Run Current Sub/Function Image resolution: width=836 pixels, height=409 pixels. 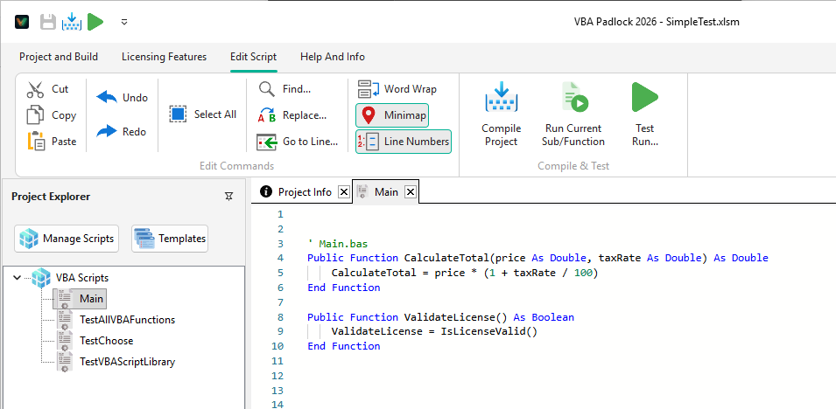pyautogui.click(x=573, y=114)
